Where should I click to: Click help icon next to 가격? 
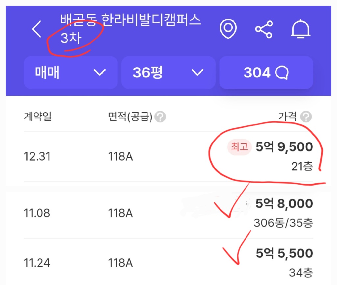point(306,117)
